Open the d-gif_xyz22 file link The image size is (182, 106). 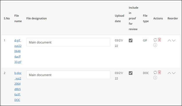(x=18, y=51)
